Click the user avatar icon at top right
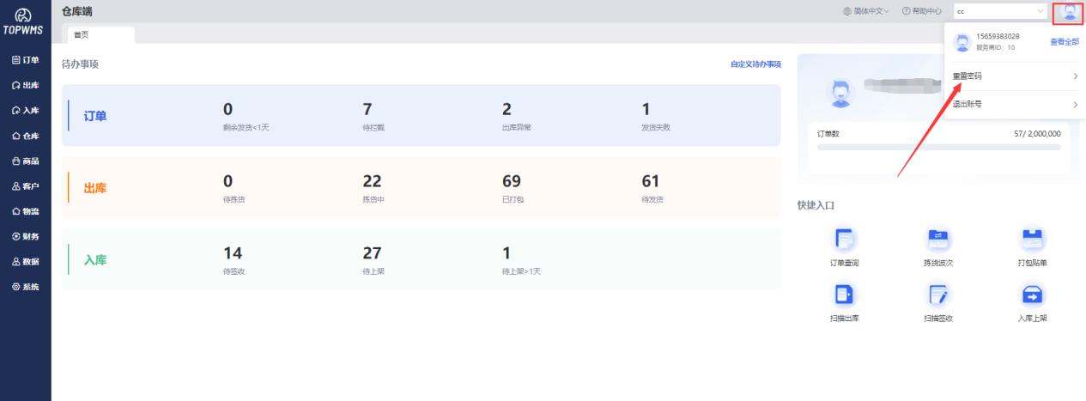This screenshot has height=401, width=1086. pos(1069,12)
